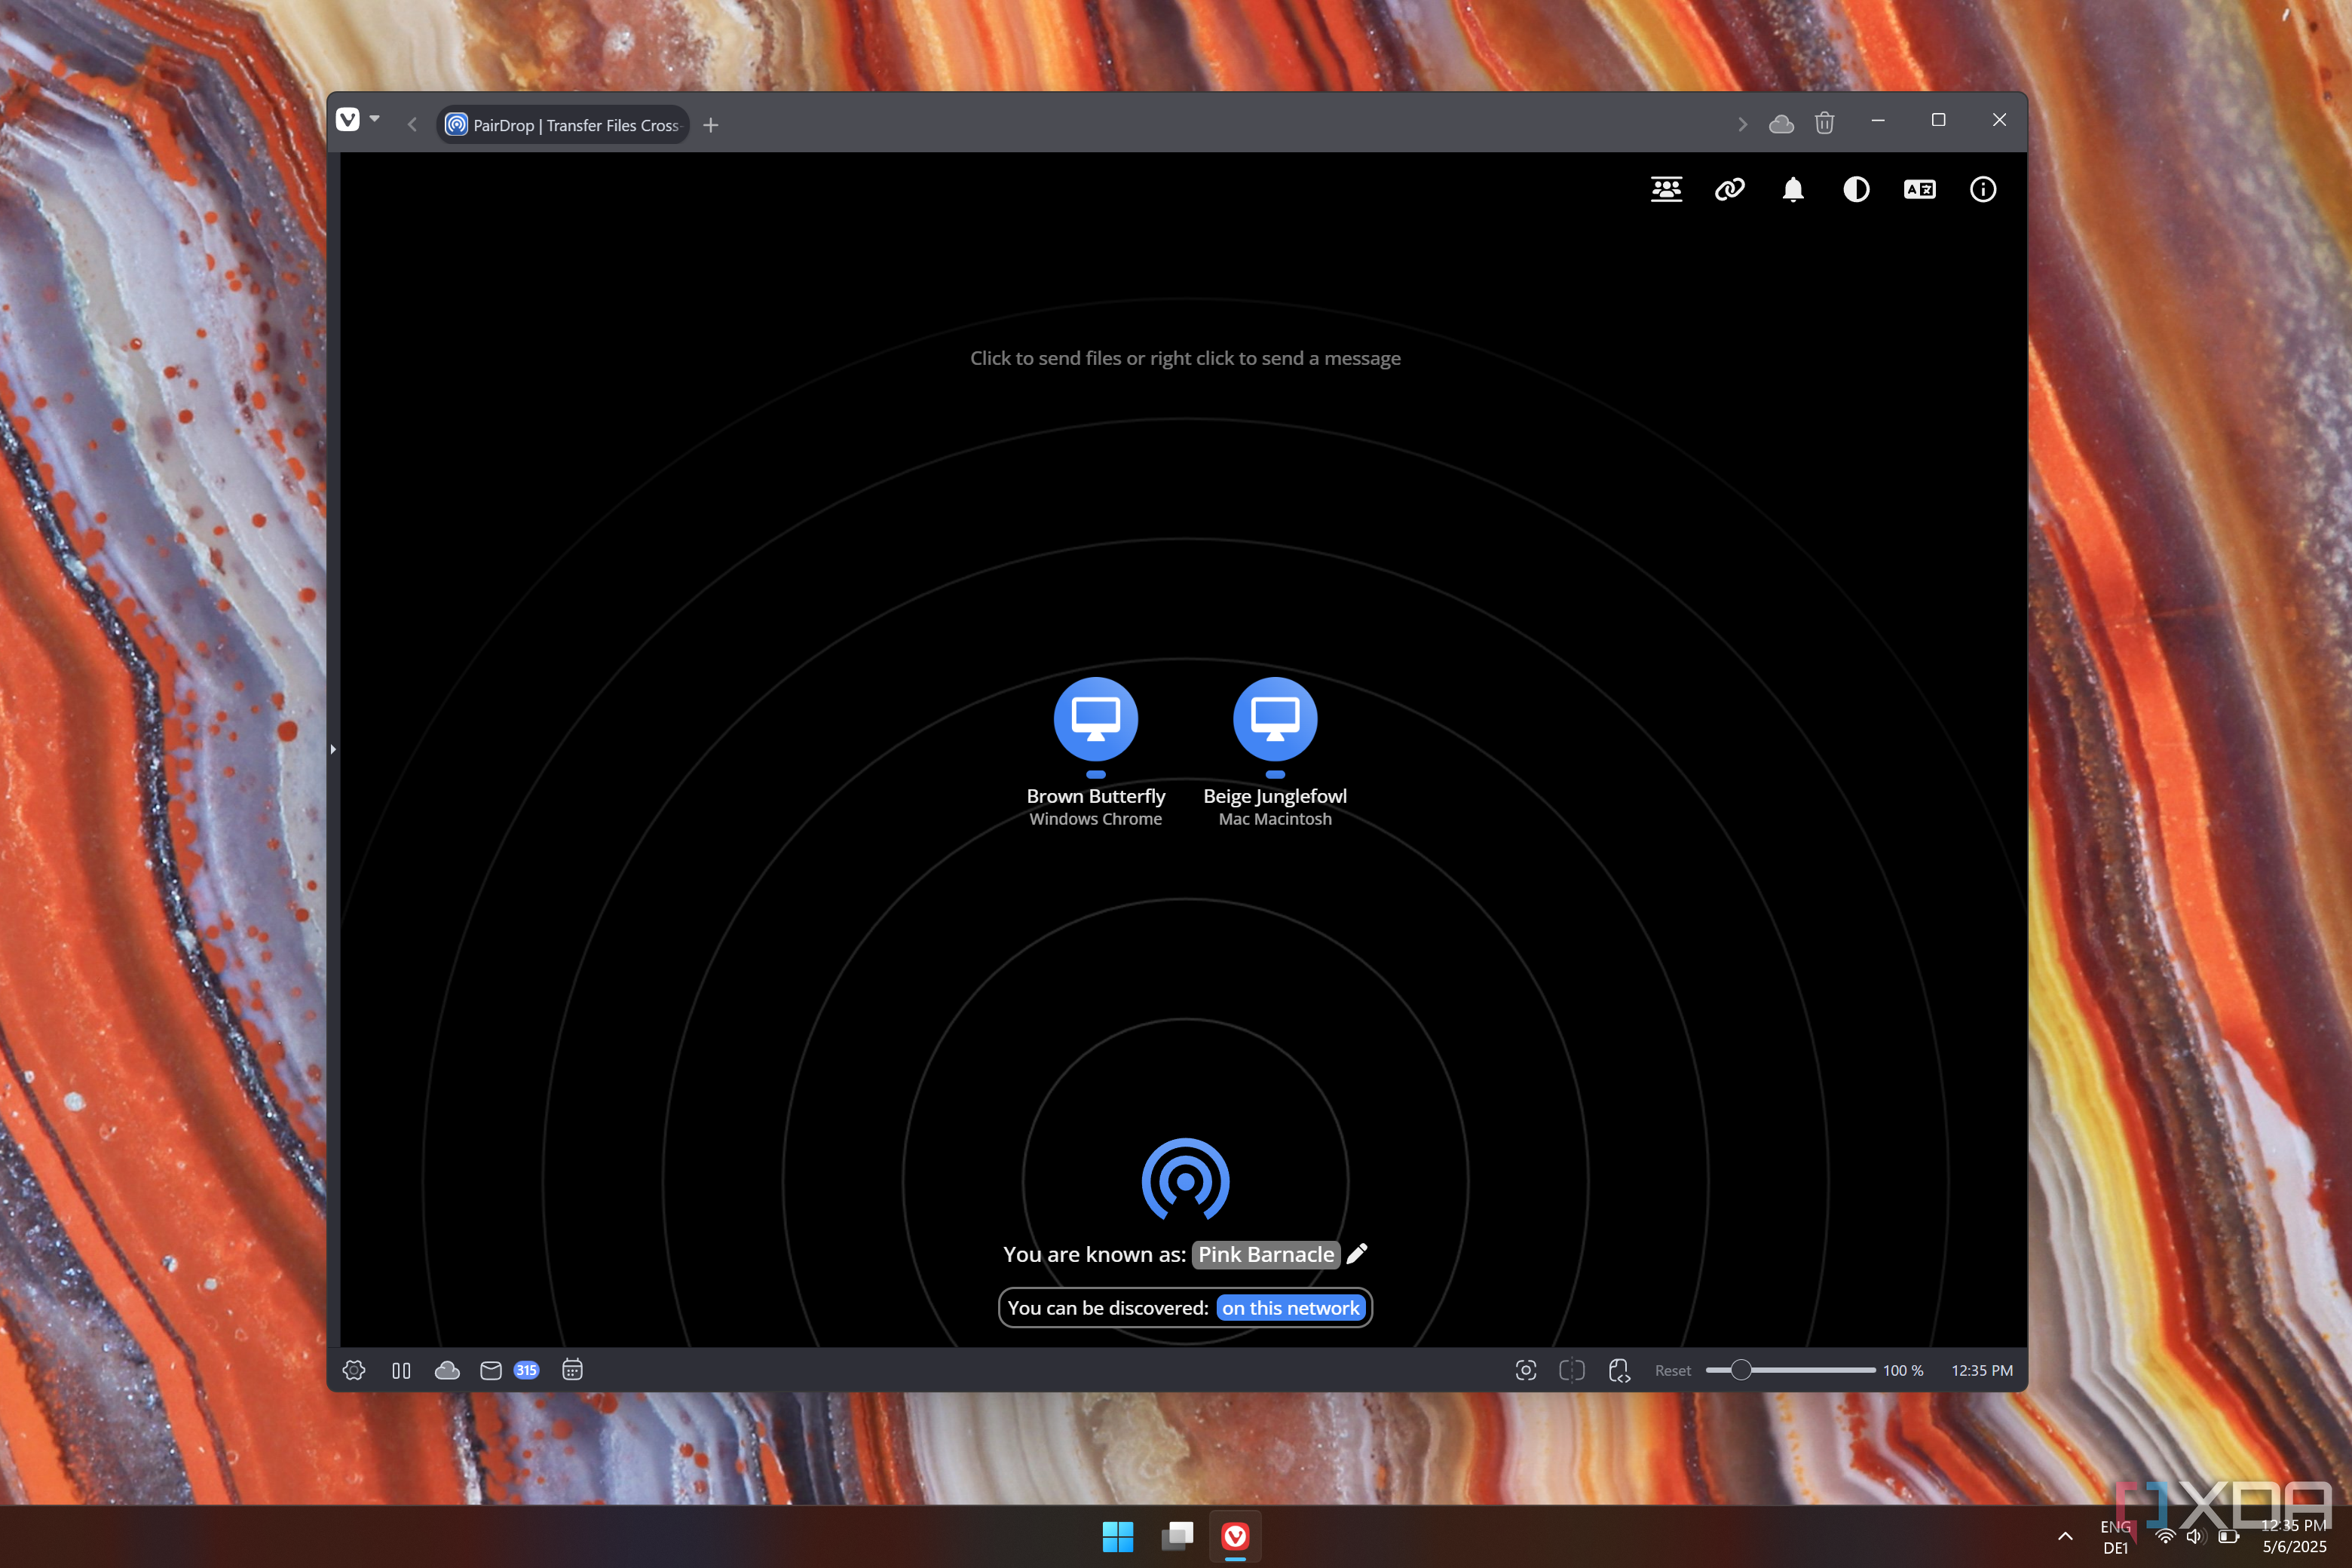Adjust the page zoom slider
The width and height of the screenshot is (2352, 1568).
[x=1790, y=1370]
